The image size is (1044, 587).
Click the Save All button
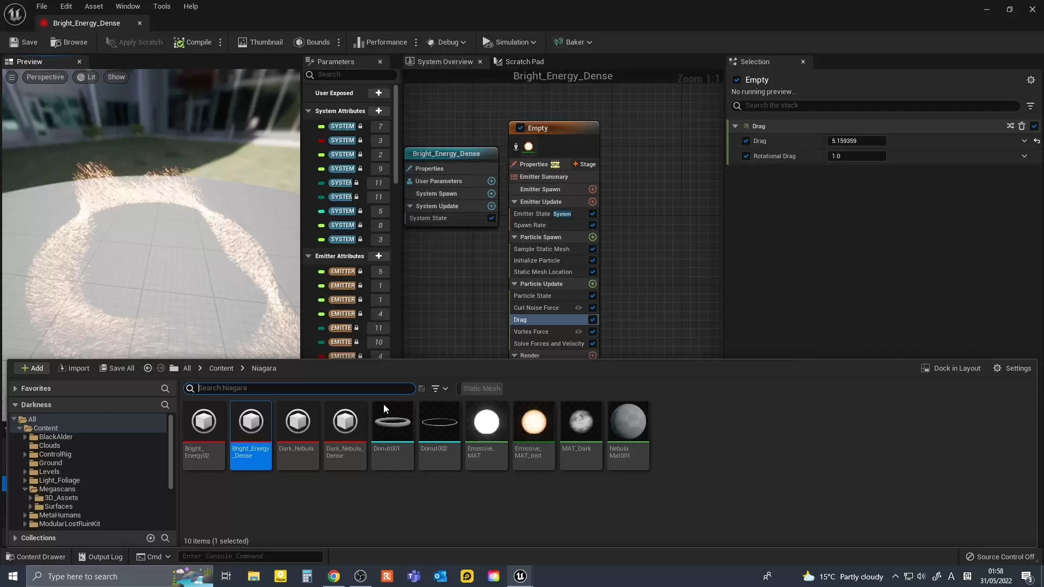point(117,369)
